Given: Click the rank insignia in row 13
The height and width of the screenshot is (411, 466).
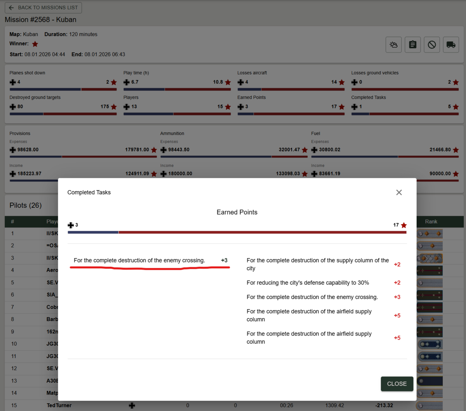Looking at the screenshot, I should pos(429,381).
